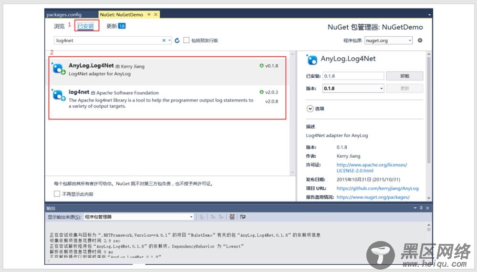Image resolution: width=477 pixels, height=272 pixels.
Task: Click the AnyLog.Log4Net package icon in list
Action: [x=58, y=69]
